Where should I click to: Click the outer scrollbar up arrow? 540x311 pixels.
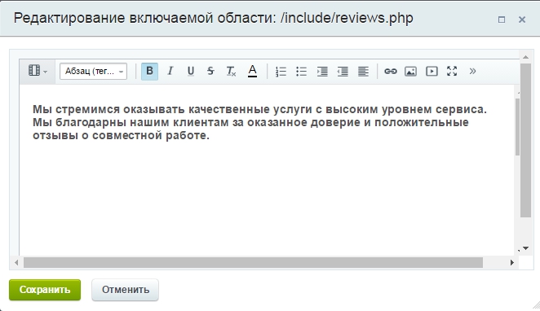coord(525,57)
